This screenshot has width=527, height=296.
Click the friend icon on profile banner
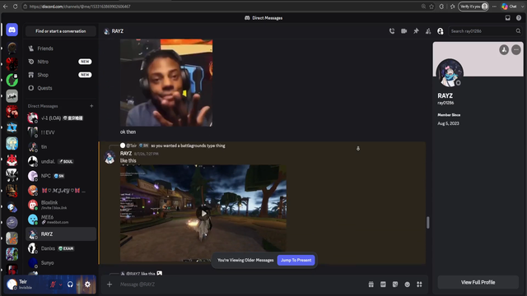click(x=504, y=50)
